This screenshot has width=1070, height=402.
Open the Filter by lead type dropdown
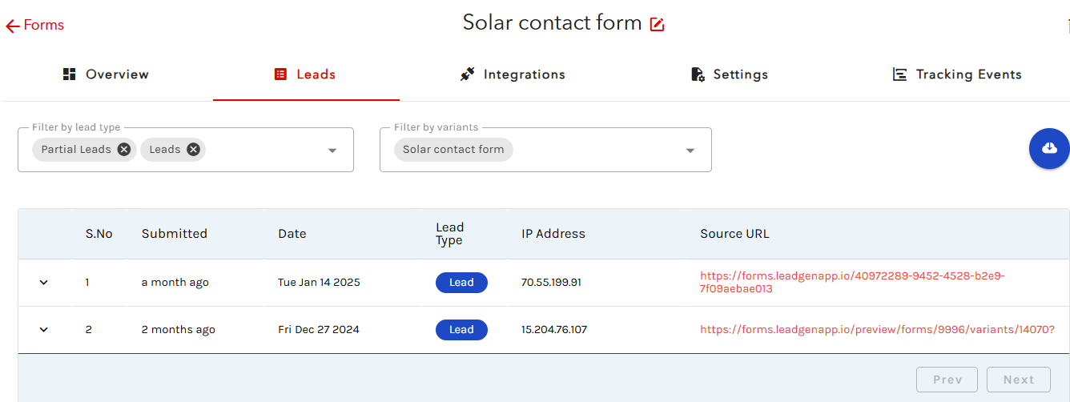click(x=332, y=151)
